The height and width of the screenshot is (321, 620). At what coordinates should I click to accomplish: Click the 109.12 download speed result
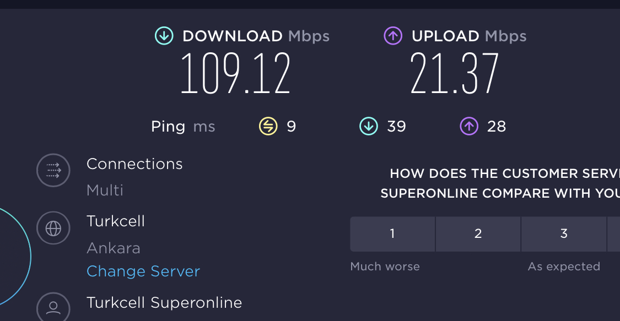tap(236, 73)
